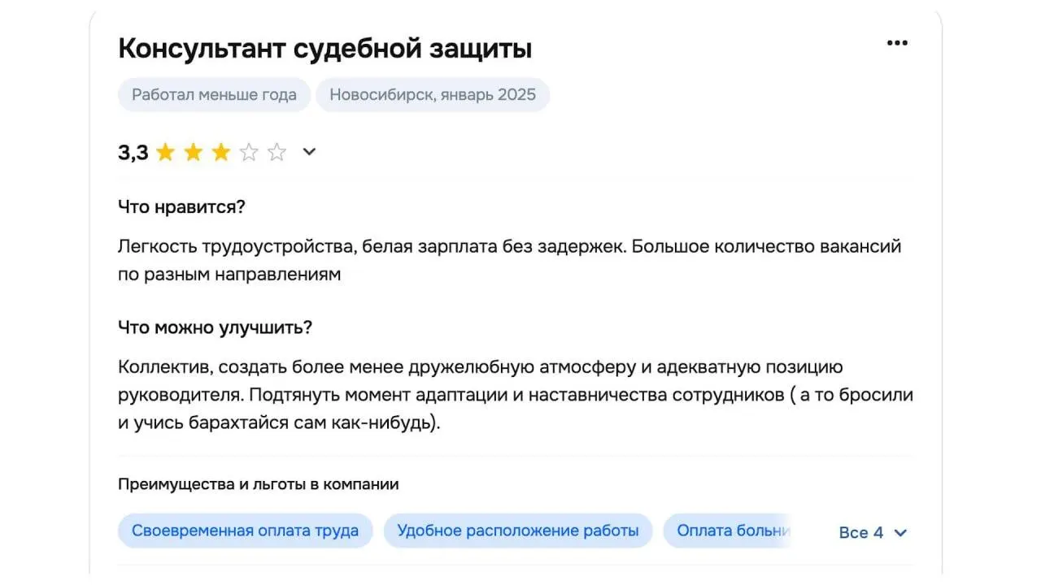This screenshot has width=1041, height=585.
Task: Click the second gold rating star
Action: coord(193,152)
